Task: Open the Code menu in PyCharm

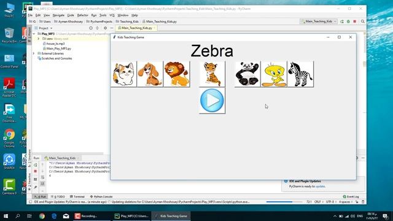Action: click(x=71, y=15)
